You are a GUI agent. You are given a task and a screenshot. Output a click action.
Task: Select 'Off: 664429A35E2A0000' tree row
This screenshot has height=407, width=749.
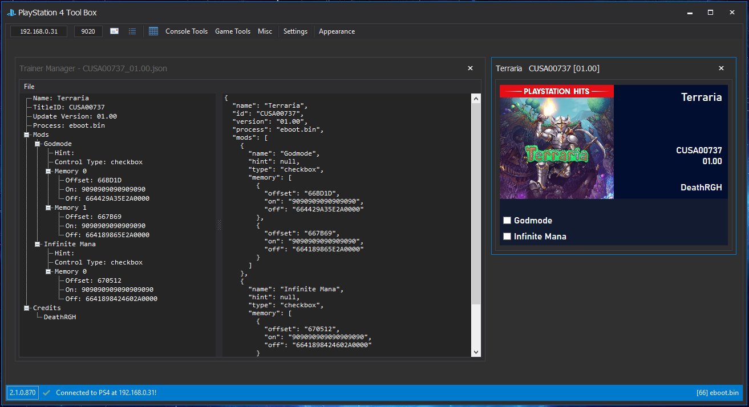(107, 198)
